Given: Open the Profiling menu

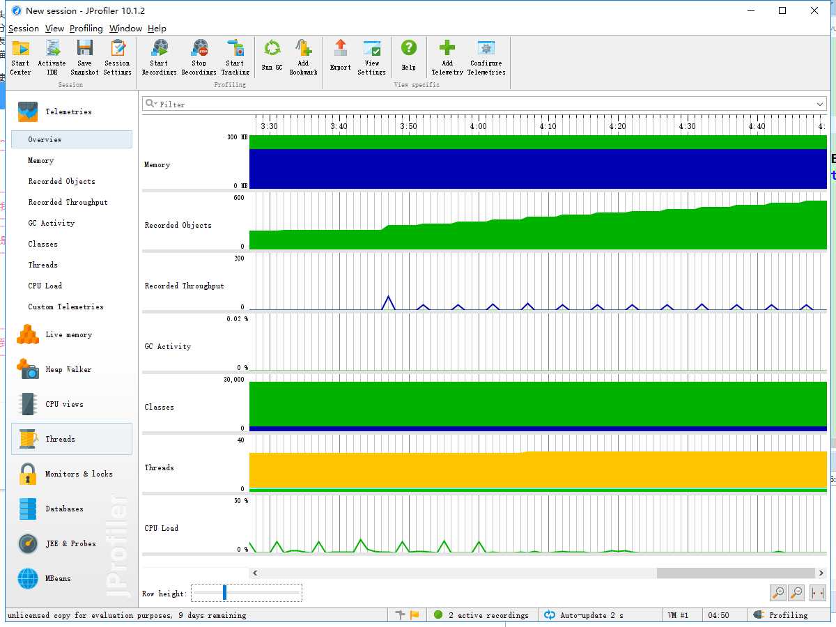Looking at the screenshot, I should tap(86, 29).
